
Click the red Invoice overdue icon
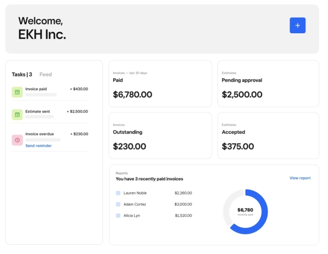pos(17,140)
